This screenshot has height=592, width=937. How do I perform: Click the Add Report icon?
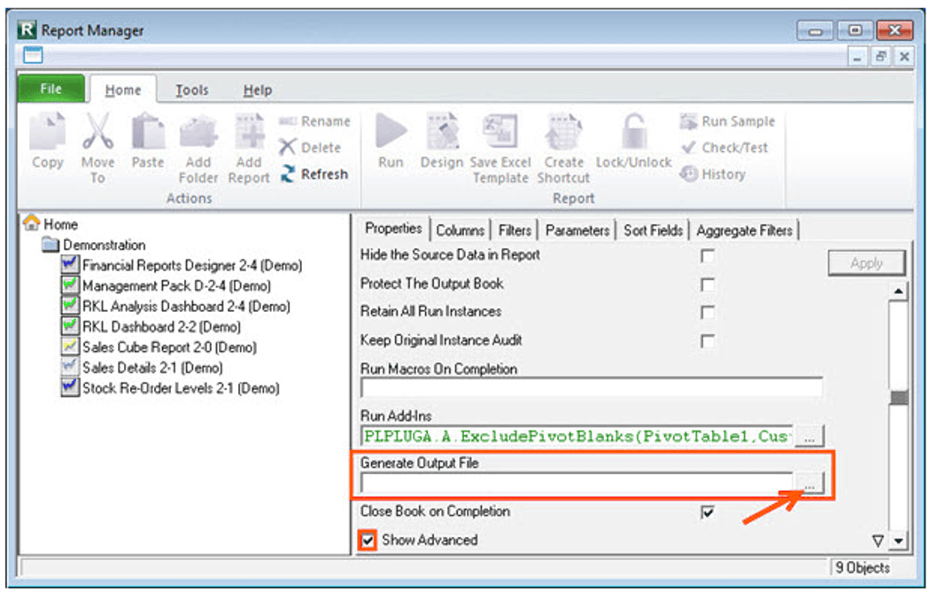(249, 142)
